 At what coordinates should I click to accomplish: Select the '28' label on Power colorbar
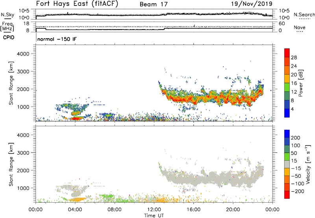click(294, 57)
